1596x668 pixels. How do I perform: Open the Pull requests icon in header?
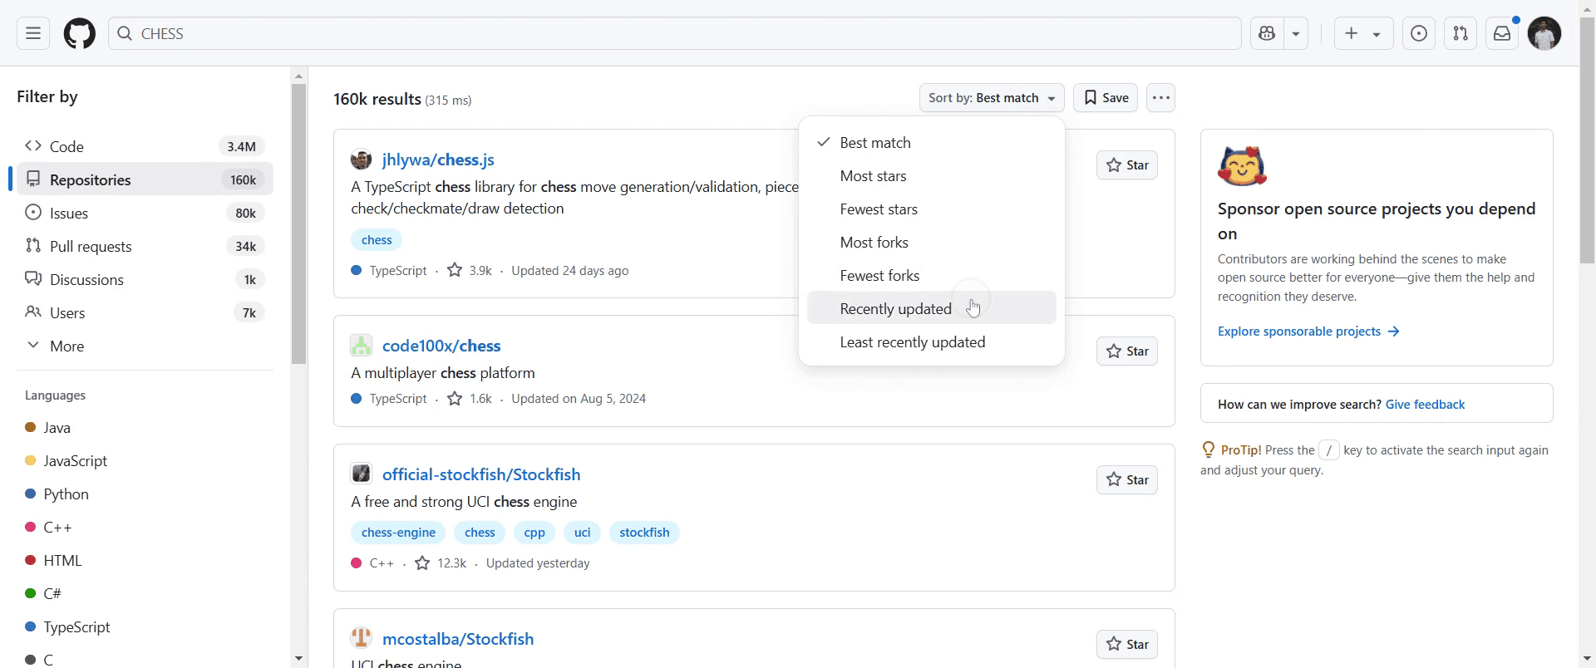click(x=1461, y=33)
